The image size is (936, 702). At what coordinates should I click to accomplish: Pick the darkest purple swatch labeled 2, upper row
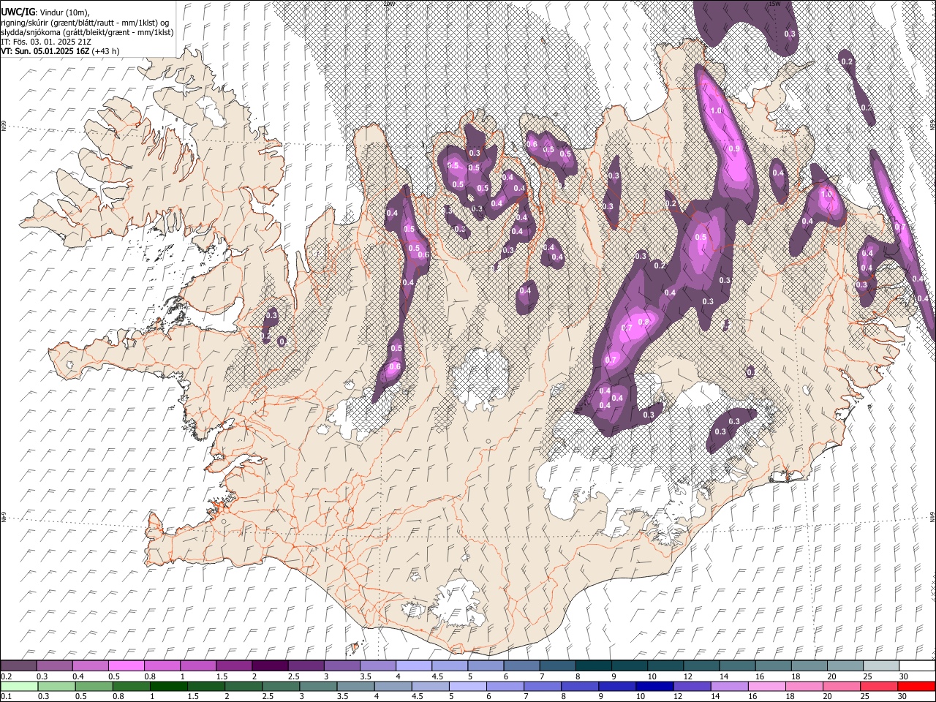coord(269,666)
